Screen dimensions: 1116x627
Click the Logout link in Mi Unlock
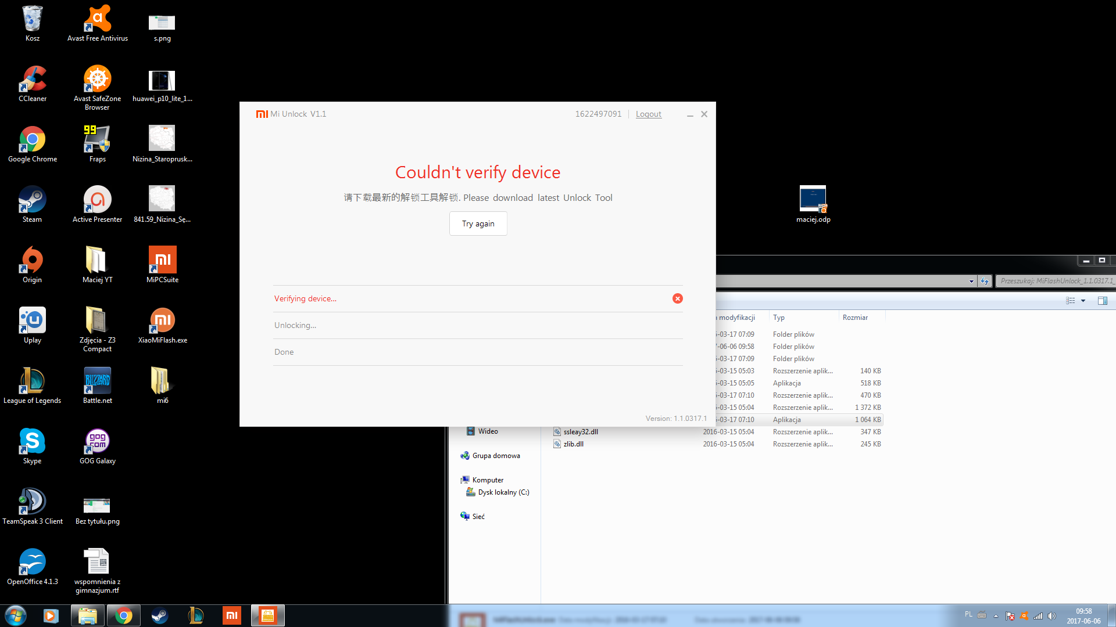(648, 114)
